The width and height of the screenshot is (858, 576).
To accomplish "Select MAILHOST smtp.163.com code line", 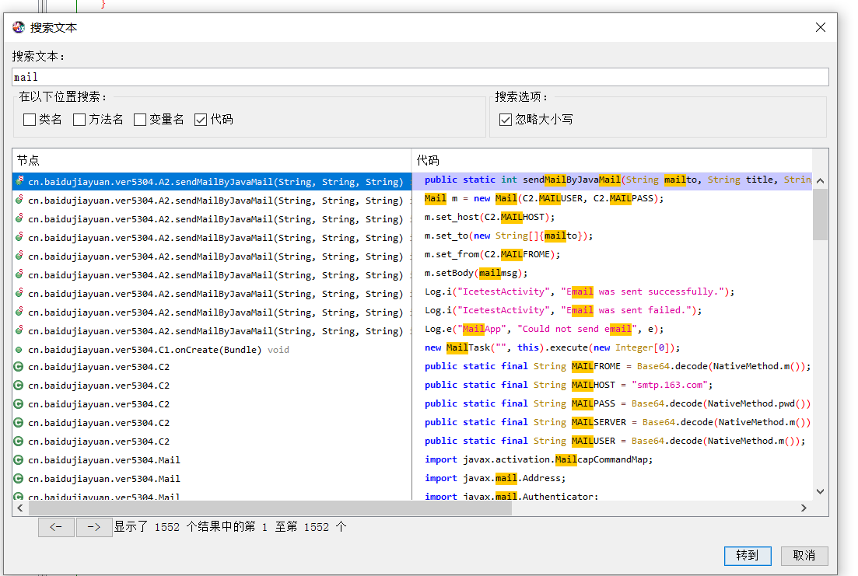I will click(x=569, y=385).
